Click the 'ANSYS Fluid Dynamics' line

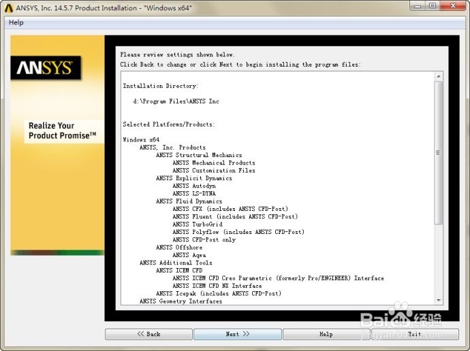pos(189,201)
